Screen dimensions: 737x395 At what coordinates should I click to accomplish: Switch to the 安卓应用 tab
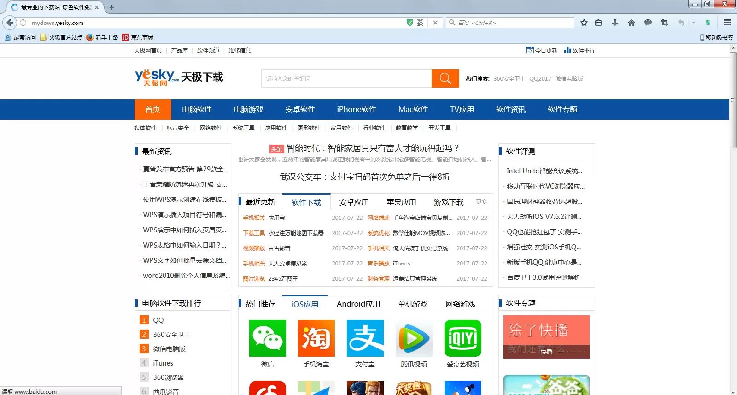354,202
